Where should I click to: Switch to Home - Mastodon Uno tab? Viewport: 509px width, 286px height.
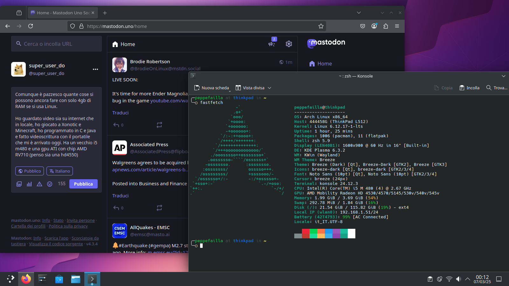(x=63, y=13)
